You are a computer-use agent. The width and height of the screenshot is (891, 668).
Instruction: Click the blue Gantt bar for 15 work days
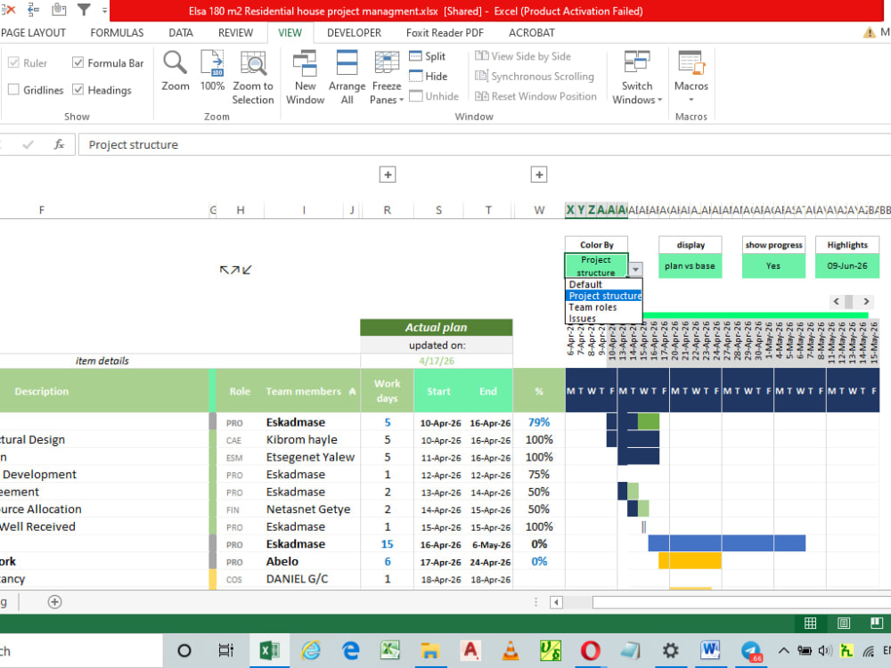(x=727, y=543)
